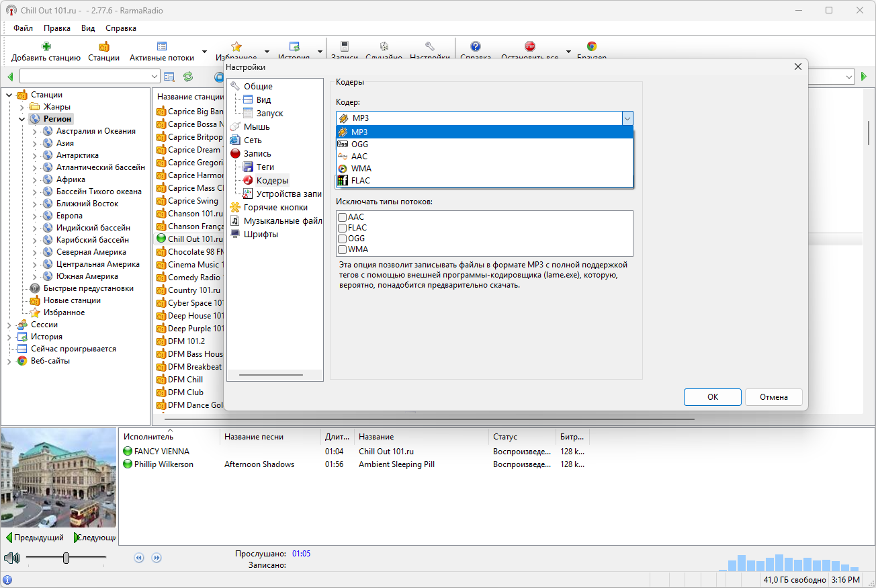Click the opera house thumbnail image
Image resolution: width=876 pixels, height=588 pixels.
click(58, 478)
